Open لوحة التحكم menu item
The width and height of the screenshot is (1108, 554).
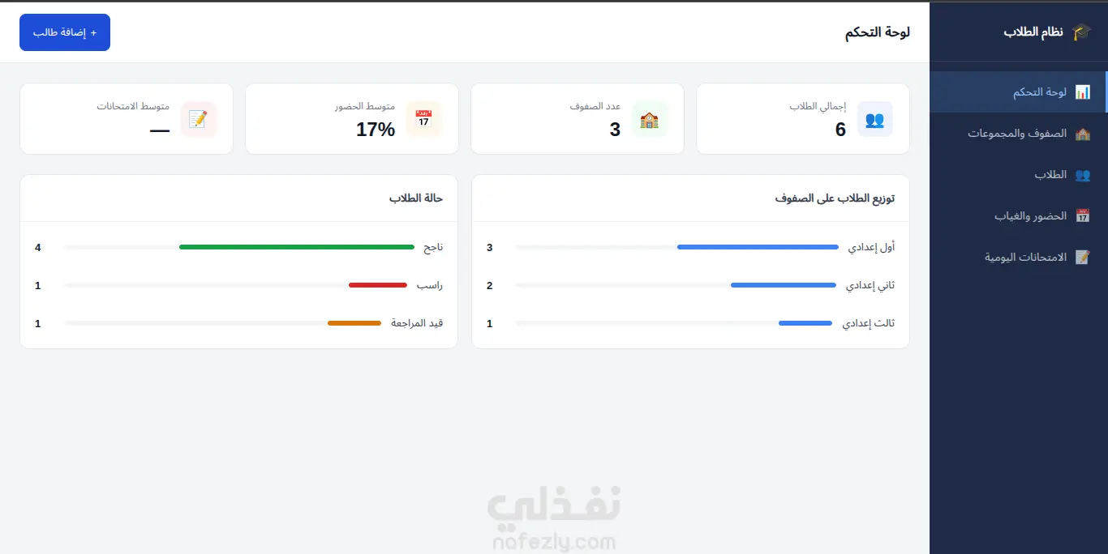click(x=1019, y=92)
